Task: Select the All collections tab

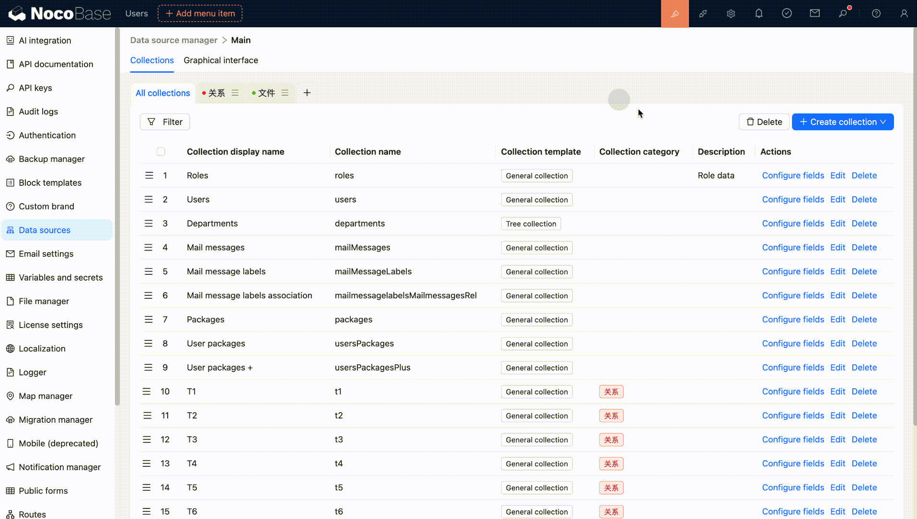Action: [x=162, y=93]
